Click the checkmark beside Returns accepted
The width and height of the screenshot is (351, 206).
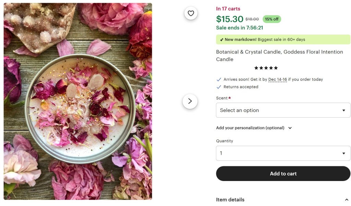point(219,87)
